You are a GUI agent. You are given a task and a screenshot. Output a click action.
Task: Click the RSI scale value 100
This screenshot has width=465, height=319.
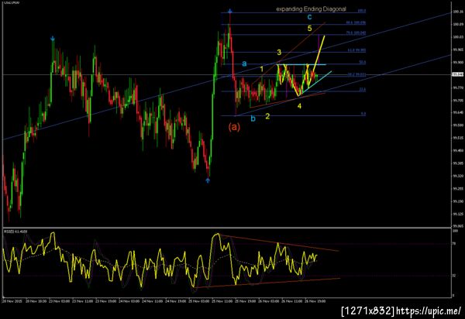454,231
